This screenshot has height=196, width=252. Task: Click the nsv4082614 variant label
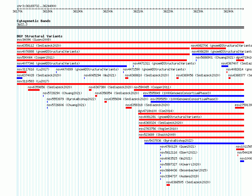[x=239, y=69]
